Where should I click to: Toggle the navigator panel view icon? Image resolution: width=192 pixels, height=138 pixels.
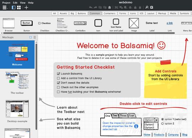[14, 7]
